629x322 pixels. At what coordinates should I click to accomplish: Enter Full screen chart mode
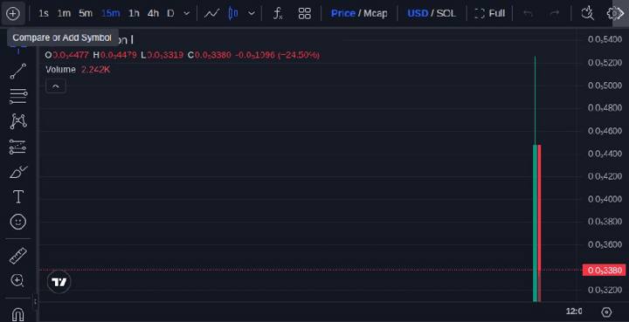point(489,14)
